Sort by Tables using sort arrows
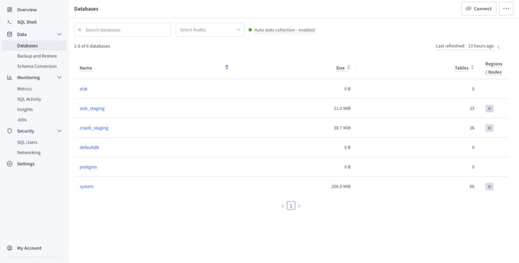The height and width of the screenshot is (263, 519). (473, 67)
